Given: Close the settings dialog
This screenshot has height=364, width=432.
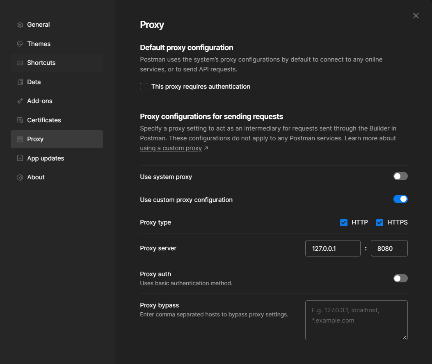Looking at the screenshot, I should click(416, 16).
